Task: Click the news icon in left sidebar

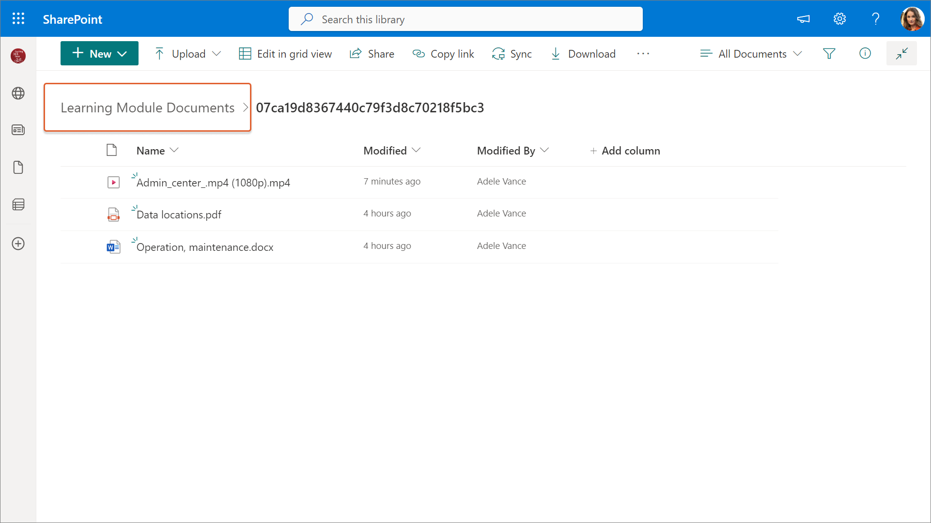Action: tap(18, 130)
